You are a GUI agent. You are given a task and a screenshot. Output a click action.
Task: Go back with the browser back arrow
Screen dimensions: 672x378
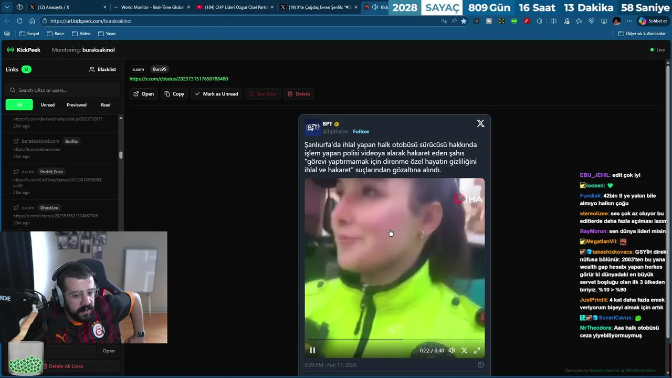click(x=7, y=21)
